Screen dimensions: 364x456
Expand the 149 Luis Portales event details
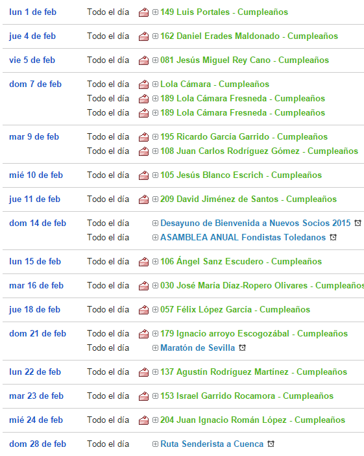click(156, 12)
